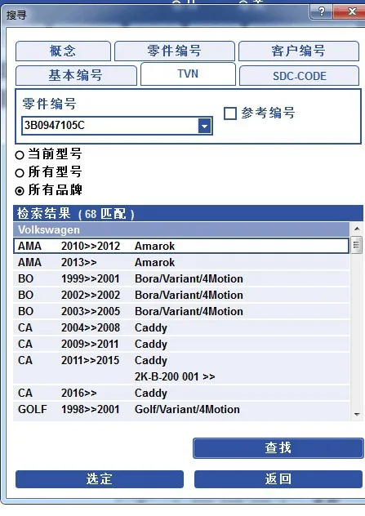Switch to the 零件编号 tab

tap(175, 51)
